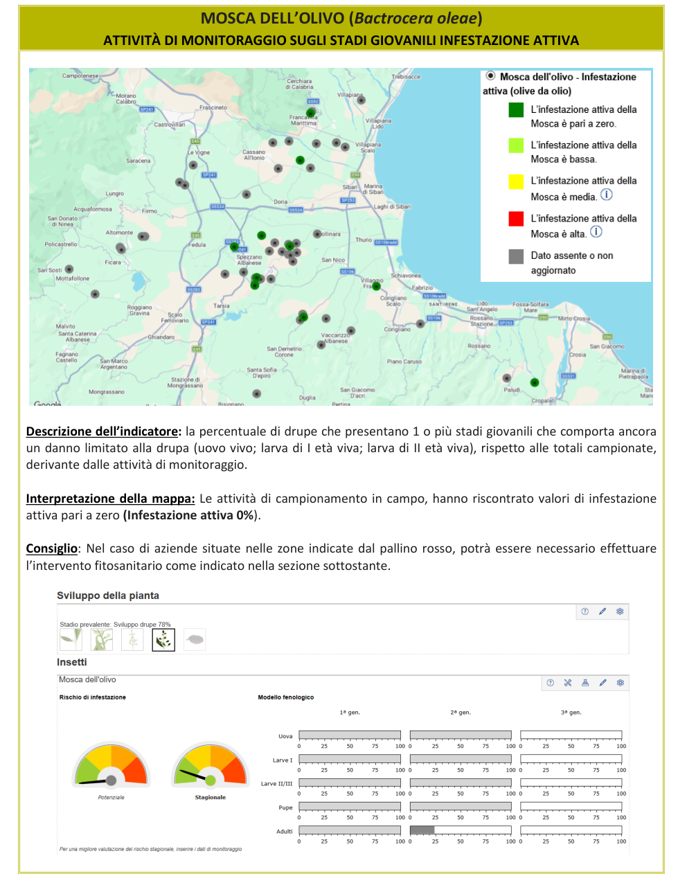Click Uova progress bar for 1ª gen
The image size is (678, 885).
pos(350,735)
